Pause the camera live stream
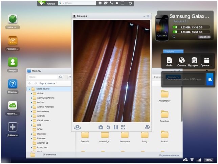This screenshot has width=218, height=164. coord(116,127)
